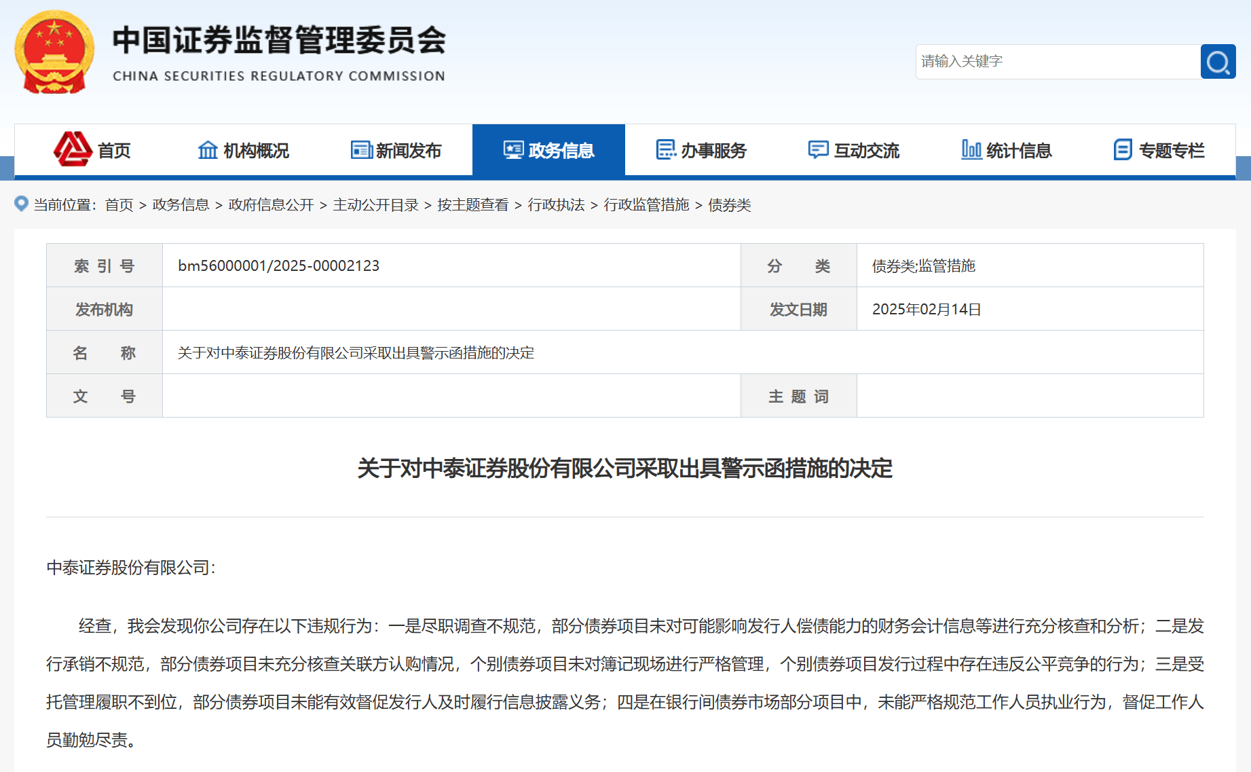Click the 机构概况 building icon
This screenshot has width=1251, height=772.
click(207, 149)
